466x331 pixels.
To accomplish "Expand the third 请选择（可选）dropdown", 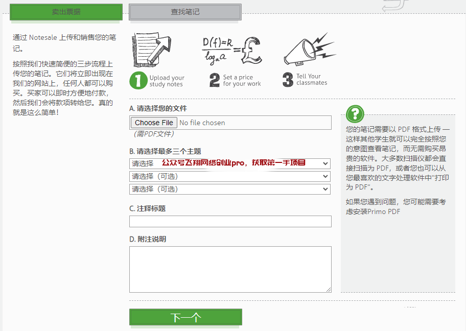I will click(230, 189).
